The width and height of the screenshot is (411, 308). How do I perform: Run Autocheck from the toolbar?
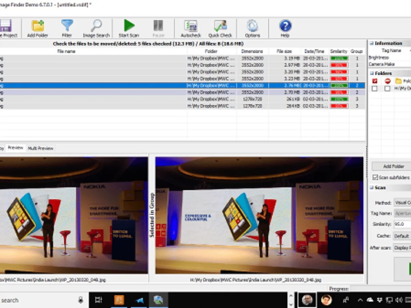coord(191,26)
